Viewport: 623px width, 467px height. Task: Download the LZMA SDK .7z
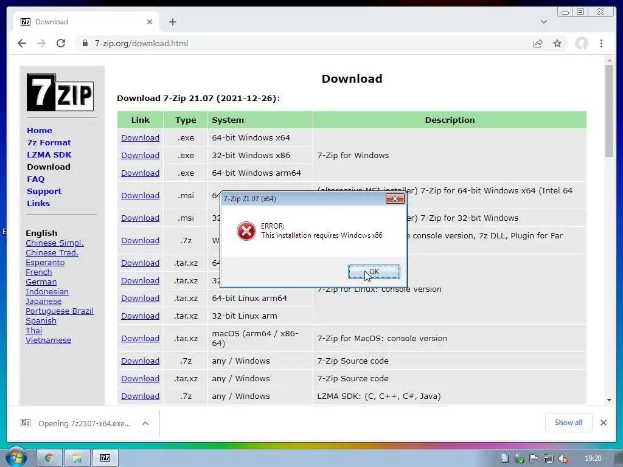141,396
